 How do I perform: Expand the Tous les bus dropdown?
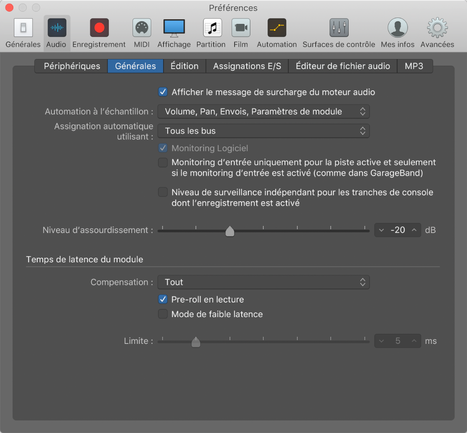pyautogui.click(x=263, y=131)
